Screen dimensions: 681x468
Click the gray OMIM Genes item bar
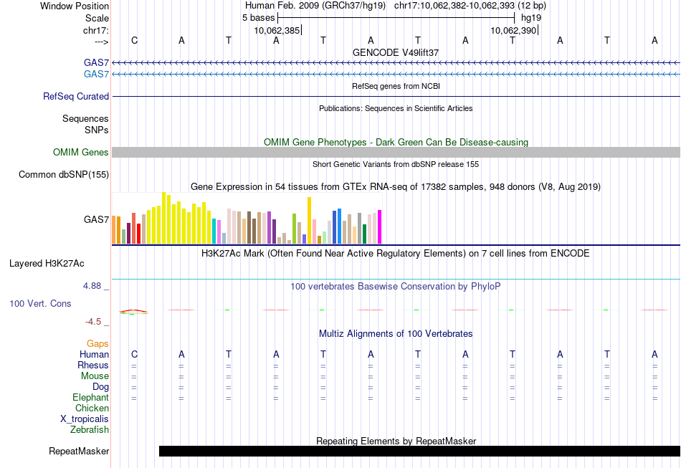(x=396, y=153)
